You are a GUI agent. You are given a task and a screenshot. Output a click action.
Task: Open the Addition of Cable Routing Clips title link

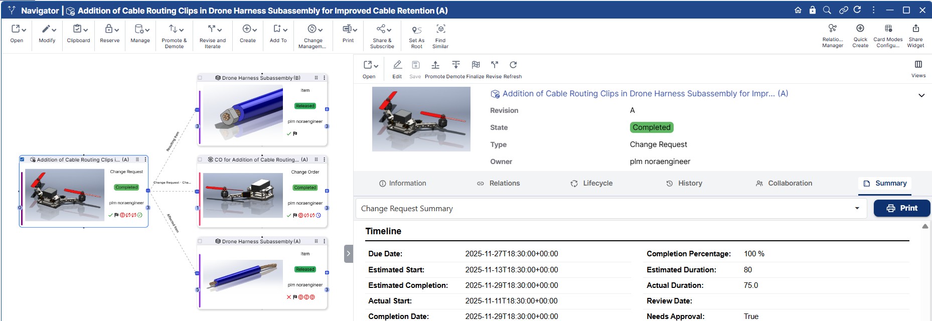point(645,94)
